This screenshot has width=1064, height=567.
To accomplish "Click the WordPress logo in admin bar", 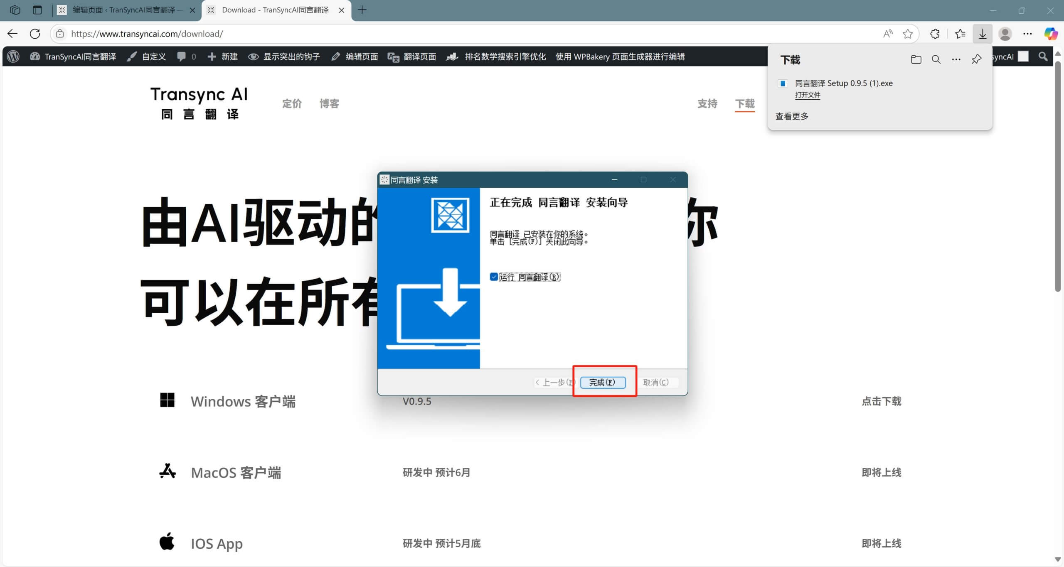I will [x=13, y=56].
